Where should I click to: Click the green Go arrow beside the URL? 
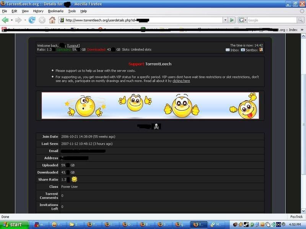pyautogui.click(x=232, y=20)
